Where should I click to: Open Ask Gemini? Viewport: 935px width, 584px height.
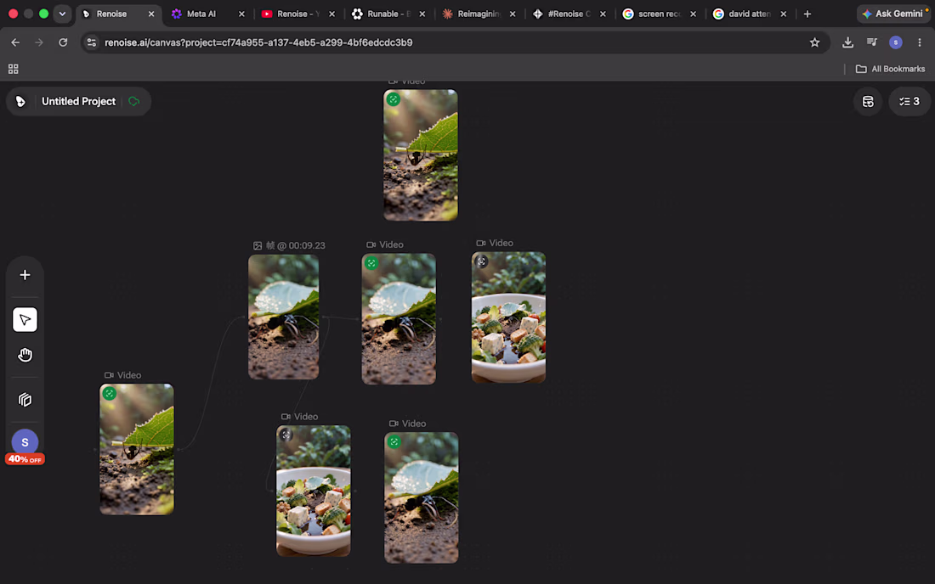[x=892, y=14]
